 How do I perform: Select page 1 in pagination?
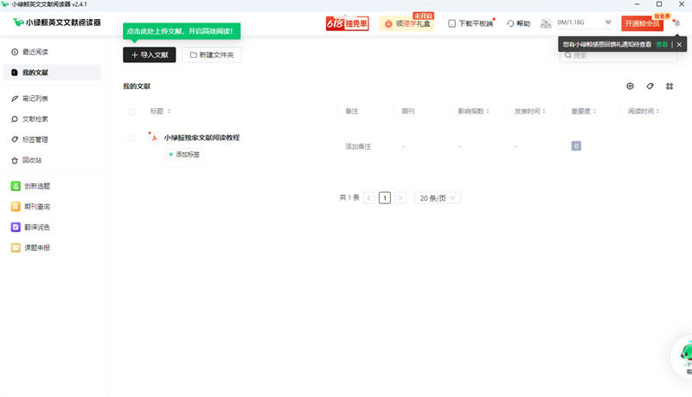(x=385, y=198)
